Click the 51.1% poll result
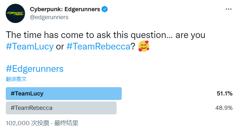Viewport: 237px width, 129px height. point(225,94)
